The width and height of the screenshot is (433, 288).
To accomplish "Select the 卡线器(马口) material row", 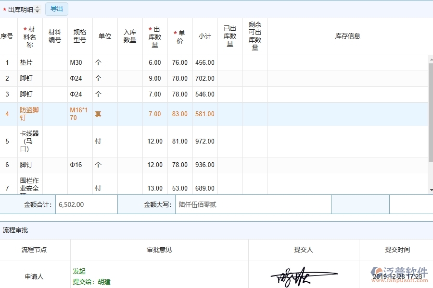I will click(x=29, y=141).
